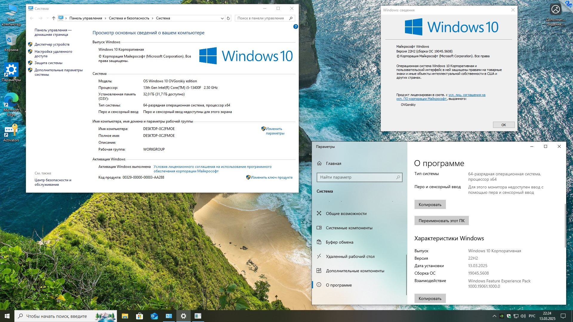Show hidden system tray icons chevron

point(494,316)
